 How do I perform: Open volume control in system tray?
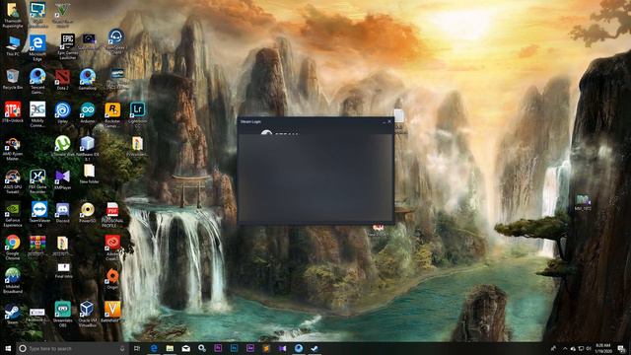coord(589,348)
